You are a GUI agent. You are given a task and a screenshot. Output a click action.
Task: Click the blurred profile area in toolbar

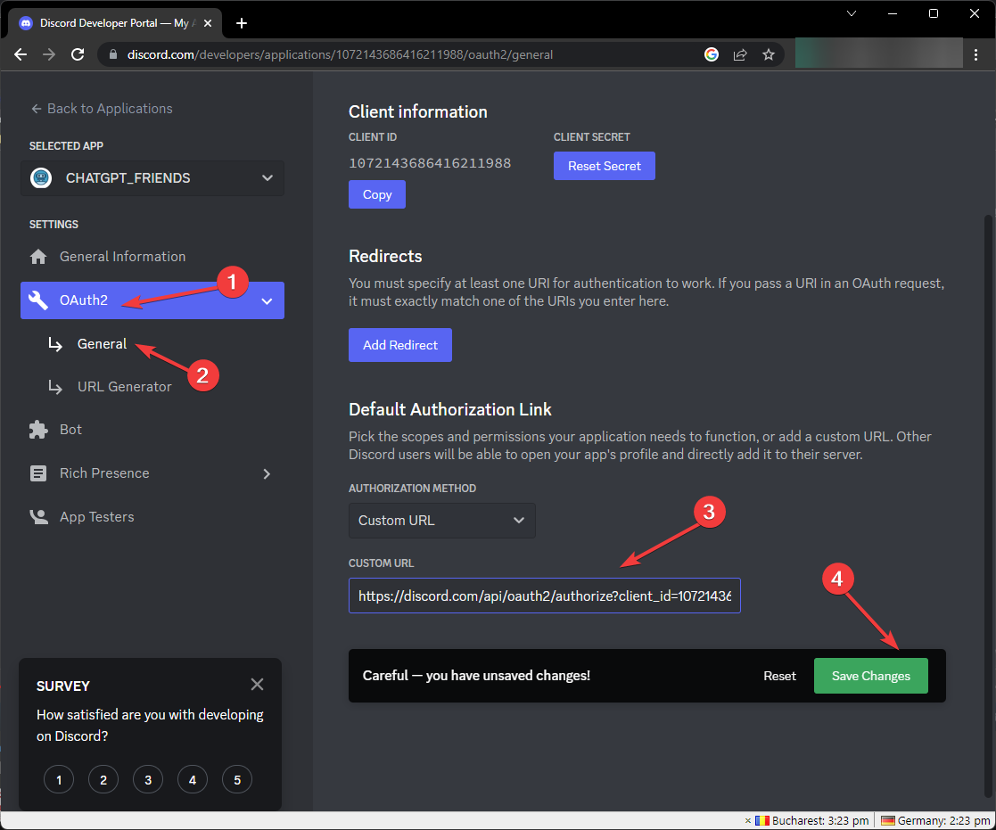(x=878, y=54)
